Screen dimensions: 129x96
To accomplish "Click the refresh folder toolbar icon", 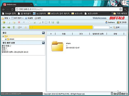I will [x=4, y=22].
